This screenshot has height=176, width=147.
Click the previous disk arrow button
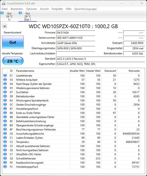5,26
